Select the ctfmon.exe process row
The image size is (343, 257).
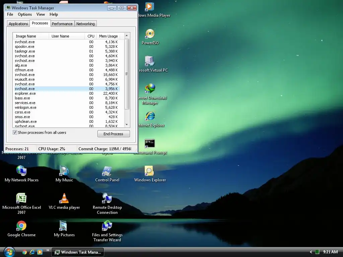(x=67, y=70)
